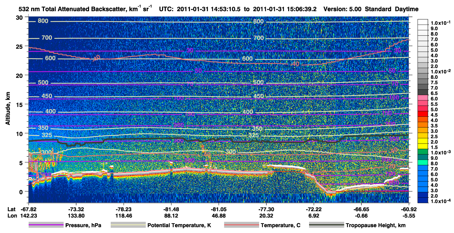This screenshot has width=454, height=233.
Task: Click the 'Daytime' word in the header
Action: click(407, 9)
